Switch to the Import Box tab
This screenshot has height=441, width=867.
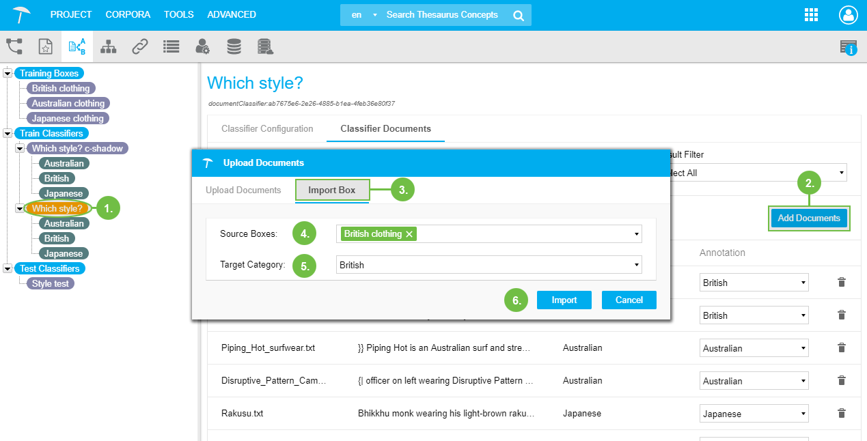point(332,190)
